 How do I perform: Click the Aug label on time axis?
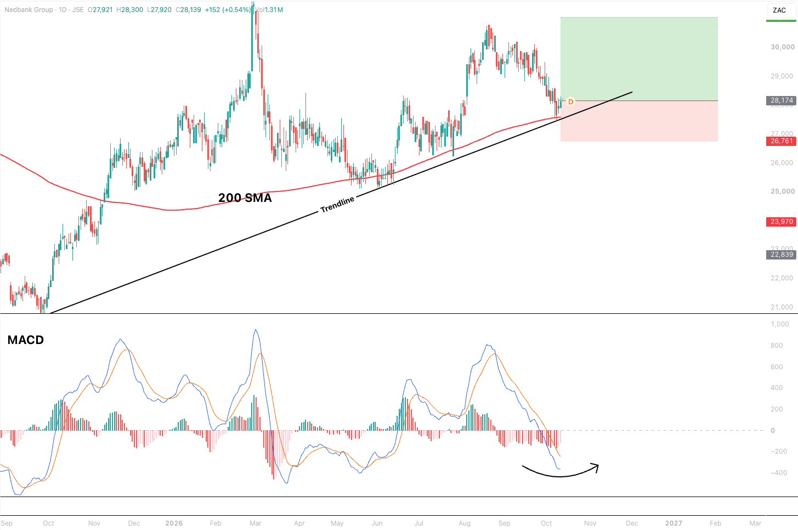pos(465,523)
